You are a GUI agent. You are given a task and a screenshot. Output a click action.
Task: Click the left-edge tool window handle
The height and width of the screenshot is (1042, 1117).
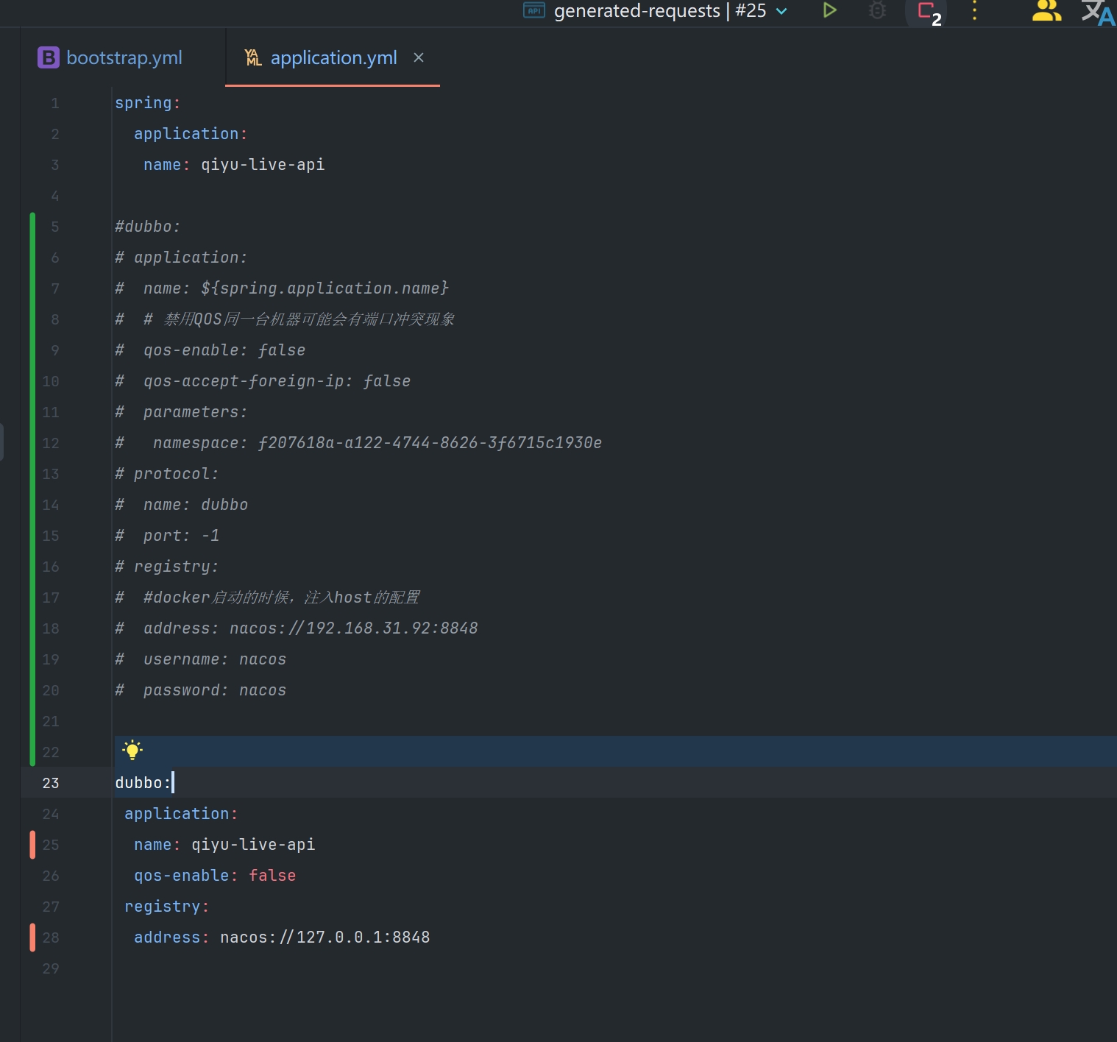(x=2, y=442)
